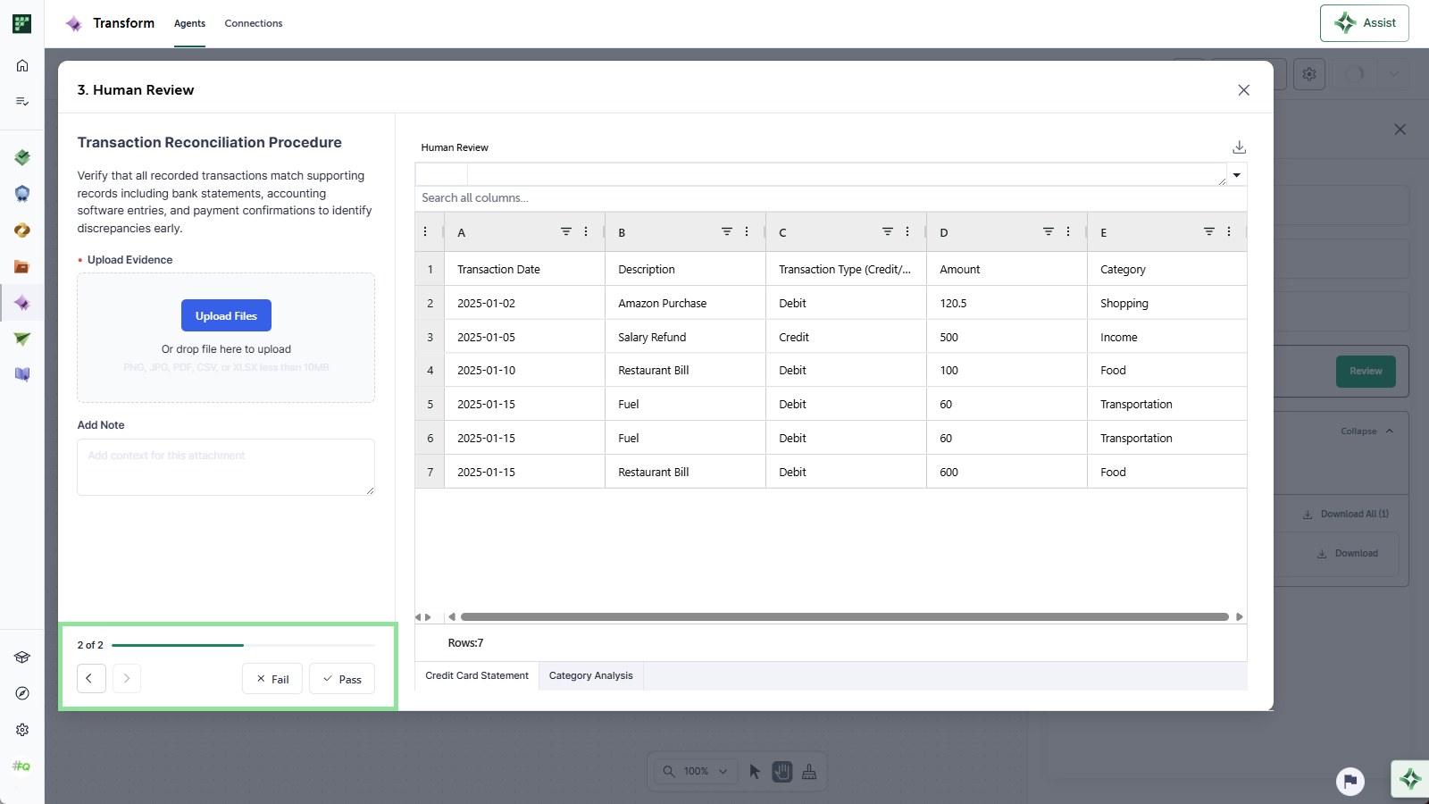The width and height of the screenshot is (1429, 804).
Task: Open the purple book sidebar app
Action: [x=22, y=374]
